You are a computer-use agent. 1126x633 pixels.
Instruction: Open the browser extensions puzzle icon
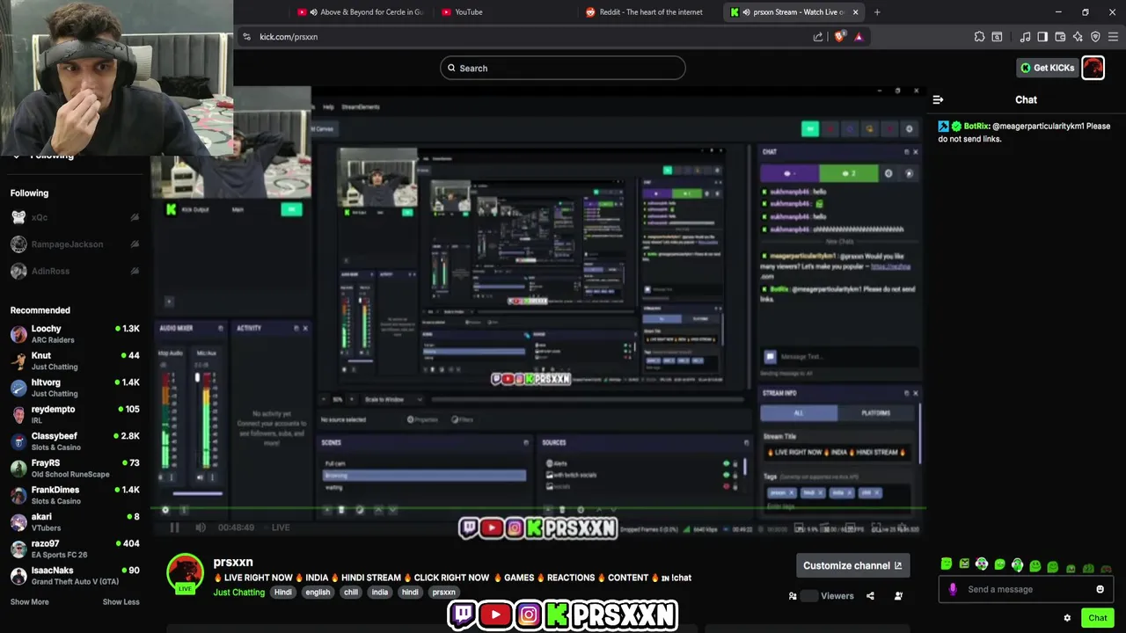pyautogui.click(x=979, y=36)
